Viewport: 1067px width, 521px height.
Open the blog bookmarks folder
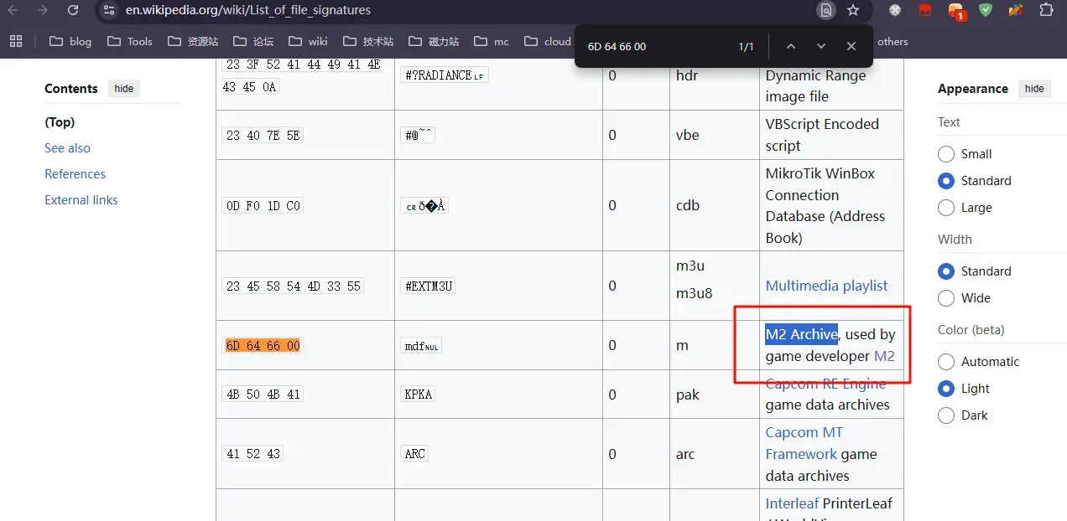70,41
